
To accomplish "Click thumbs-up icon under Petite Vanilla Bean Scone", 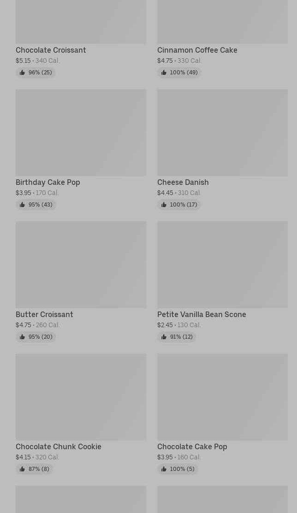I will coord(164,337).
